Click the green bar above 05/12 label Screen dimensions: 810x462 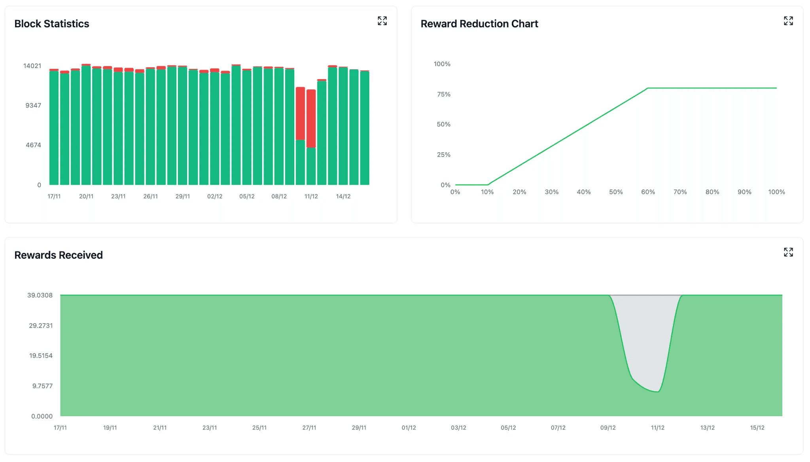click(247, 127)
